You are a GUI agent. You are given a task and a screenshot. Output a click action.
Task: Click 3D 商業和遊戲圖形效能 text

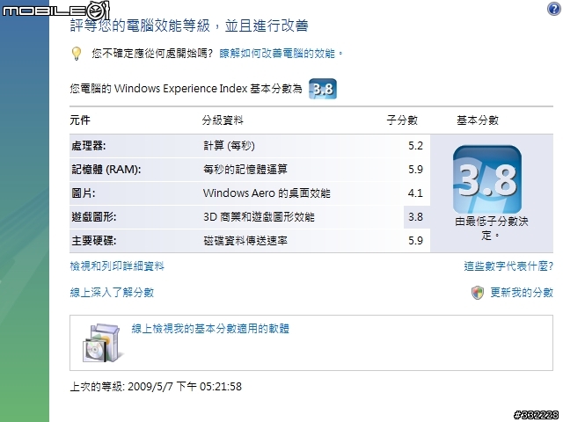pos(259,217)
